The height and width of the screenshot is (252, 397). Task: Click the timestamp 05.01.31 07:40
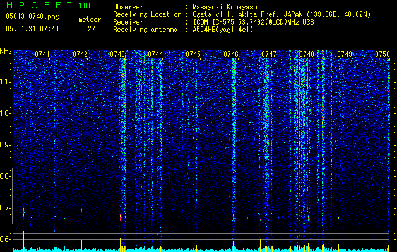(x=32, y=29)
